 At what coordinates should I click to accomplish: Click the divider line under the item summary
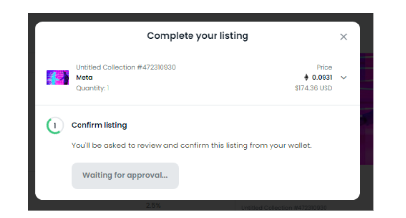pyautogui.click(x=197, y=105)
